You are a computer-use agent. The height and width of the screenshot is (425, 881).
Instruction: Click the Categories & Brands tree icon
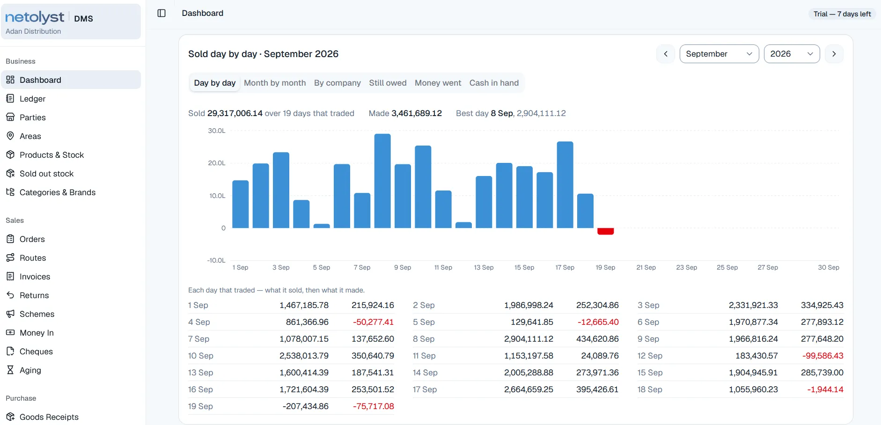point(10,192)
